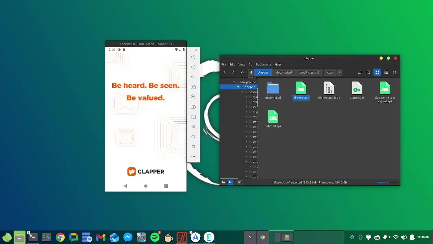Select clapper-13-5-0-signed.apk file
Image resolution: width=433 pixels, height=244 pixels.
point(385,92)
